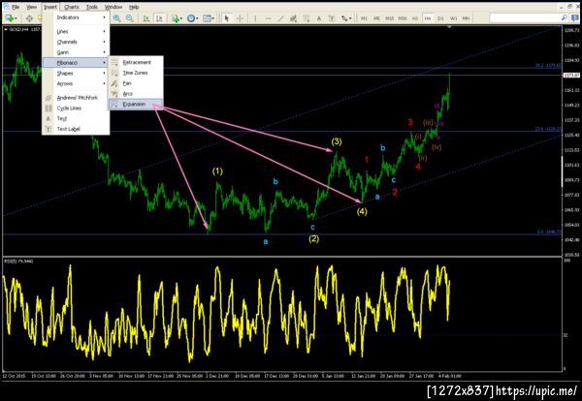Expand the Gann submenu
Viewport: 582px width, 401px height.
pyautogui.click(x=76, y=52)
